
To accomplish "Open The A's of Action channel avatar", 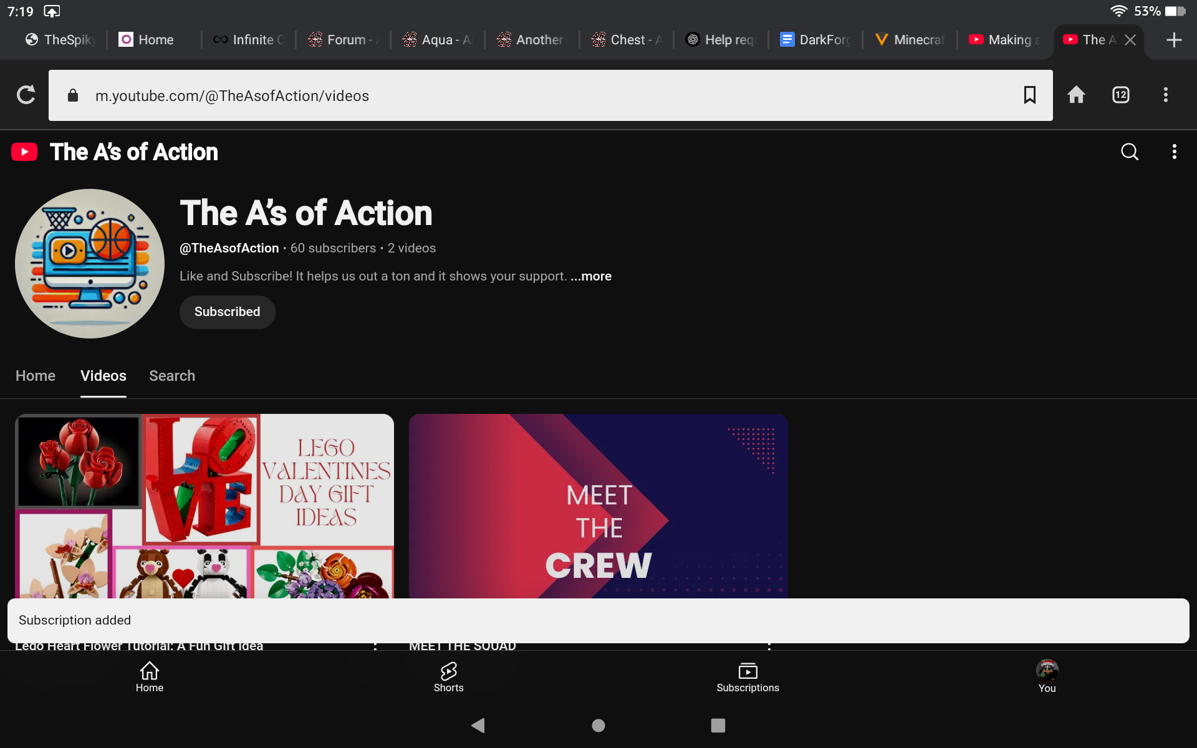I will coord(90,264).
